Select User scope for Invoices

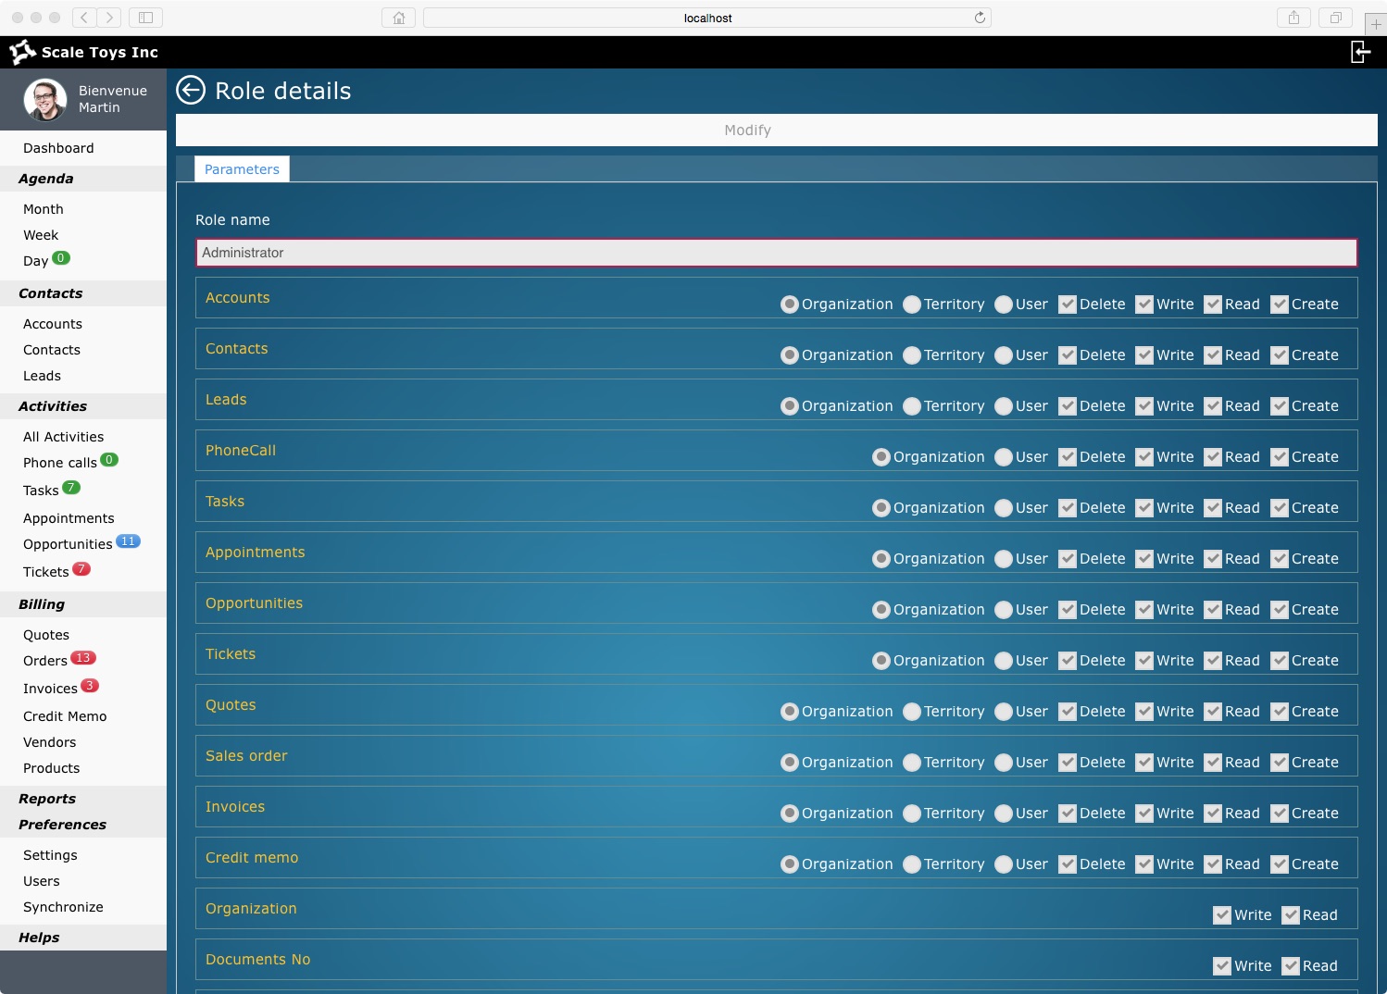click(1004, 814)
